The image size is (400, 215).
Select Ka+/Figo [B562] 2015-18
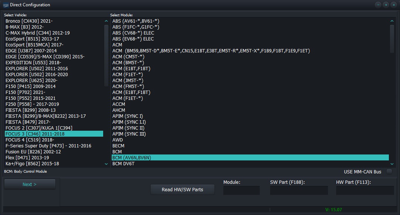(54, 164)
